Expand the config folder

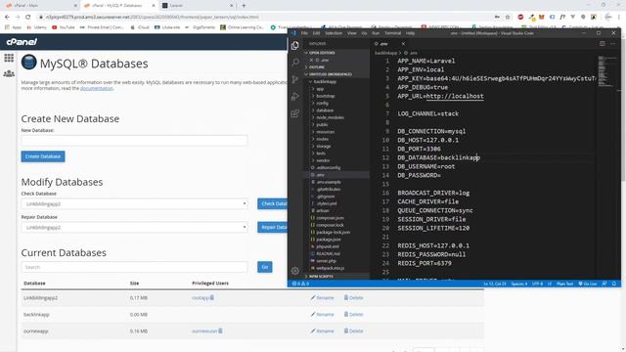(x=322, y=104)
